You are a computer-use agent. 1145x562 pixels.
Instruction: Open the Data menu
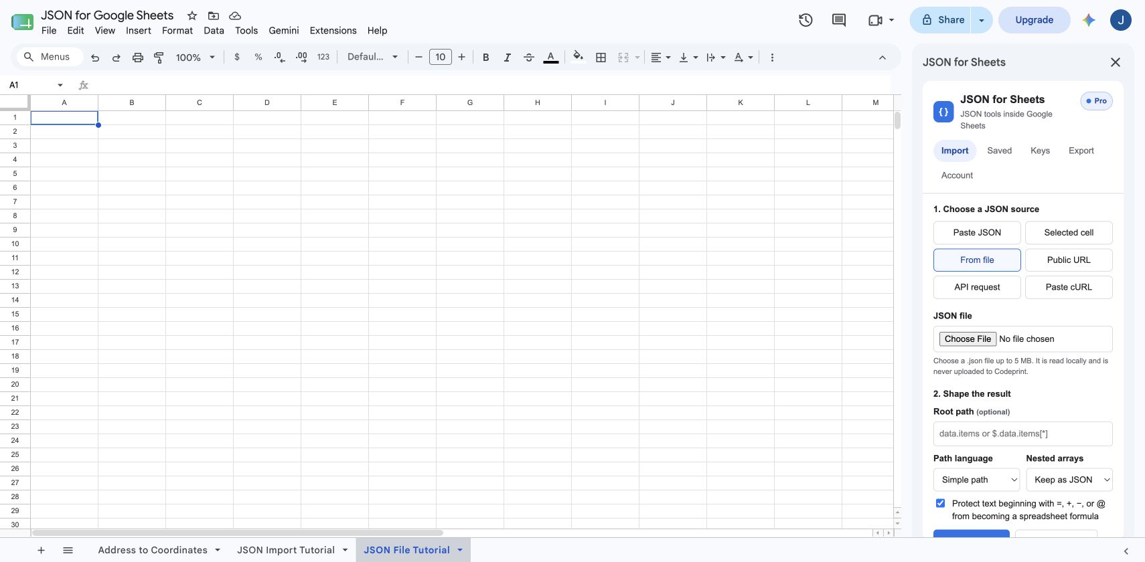214,31
